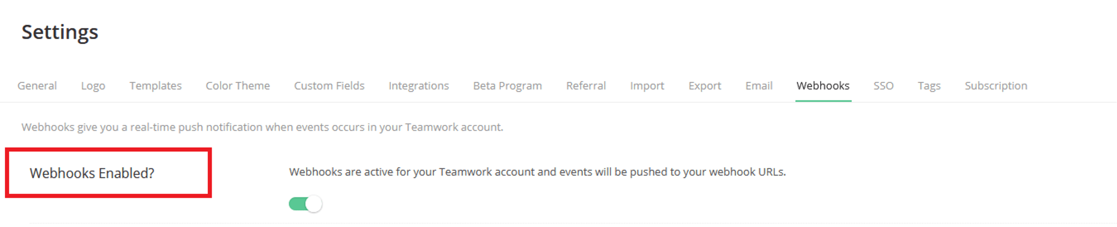Switch to the Logo tab
This screenshot has width=1117, height=227.
[93, 86]
